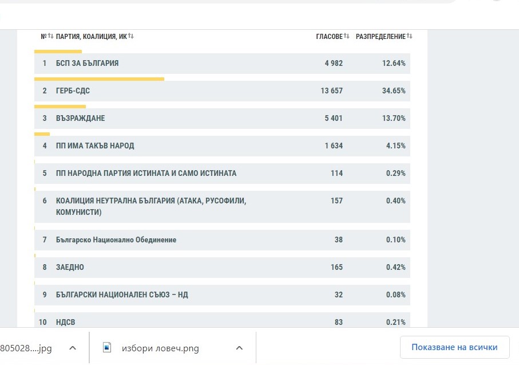Screen dimensions: 519x365
Task: Select Българско Национално Обединение in the table
Action: pyautogui.click(x=116, y=240)
